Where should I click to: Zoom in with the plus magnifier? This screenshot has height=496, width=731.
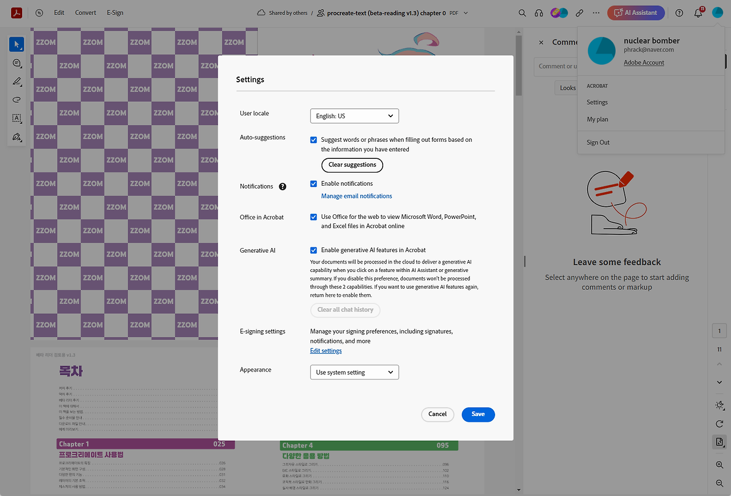(x=720, y=465)
